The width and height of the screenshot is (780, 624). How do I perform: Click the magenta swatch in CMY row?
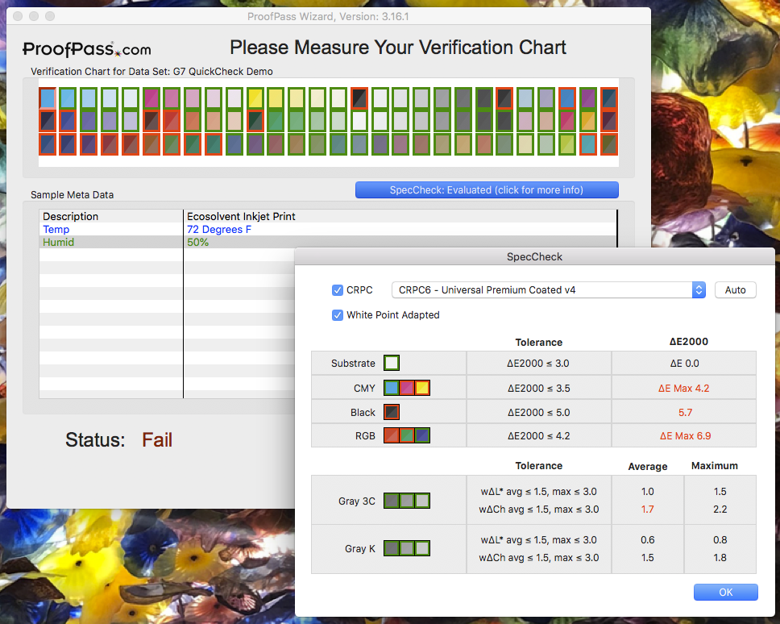point(407,388)
